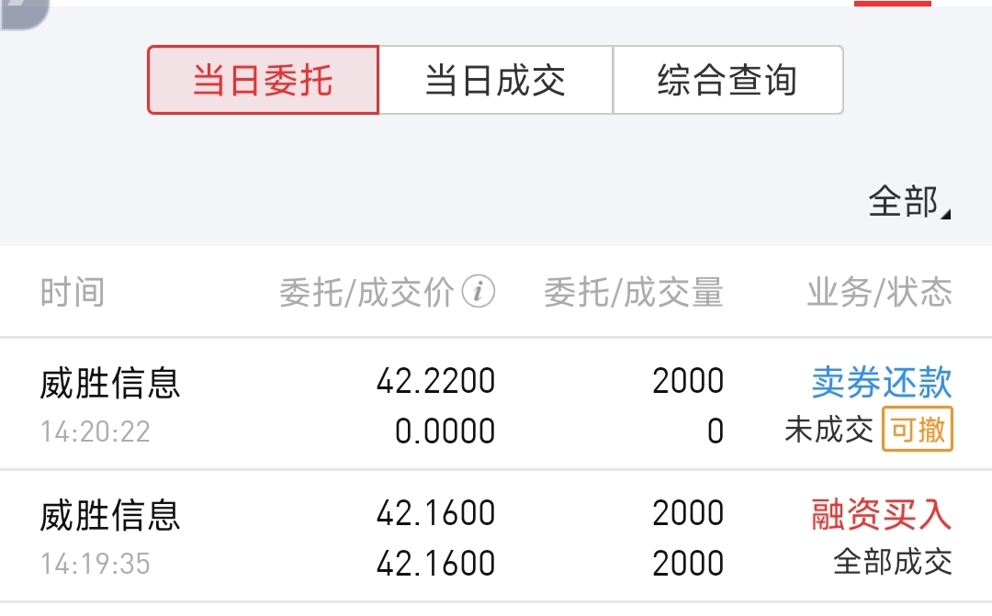The image size is (992, 616).
Task: Open the 当日成交 tab
Action: click(495, 81)
